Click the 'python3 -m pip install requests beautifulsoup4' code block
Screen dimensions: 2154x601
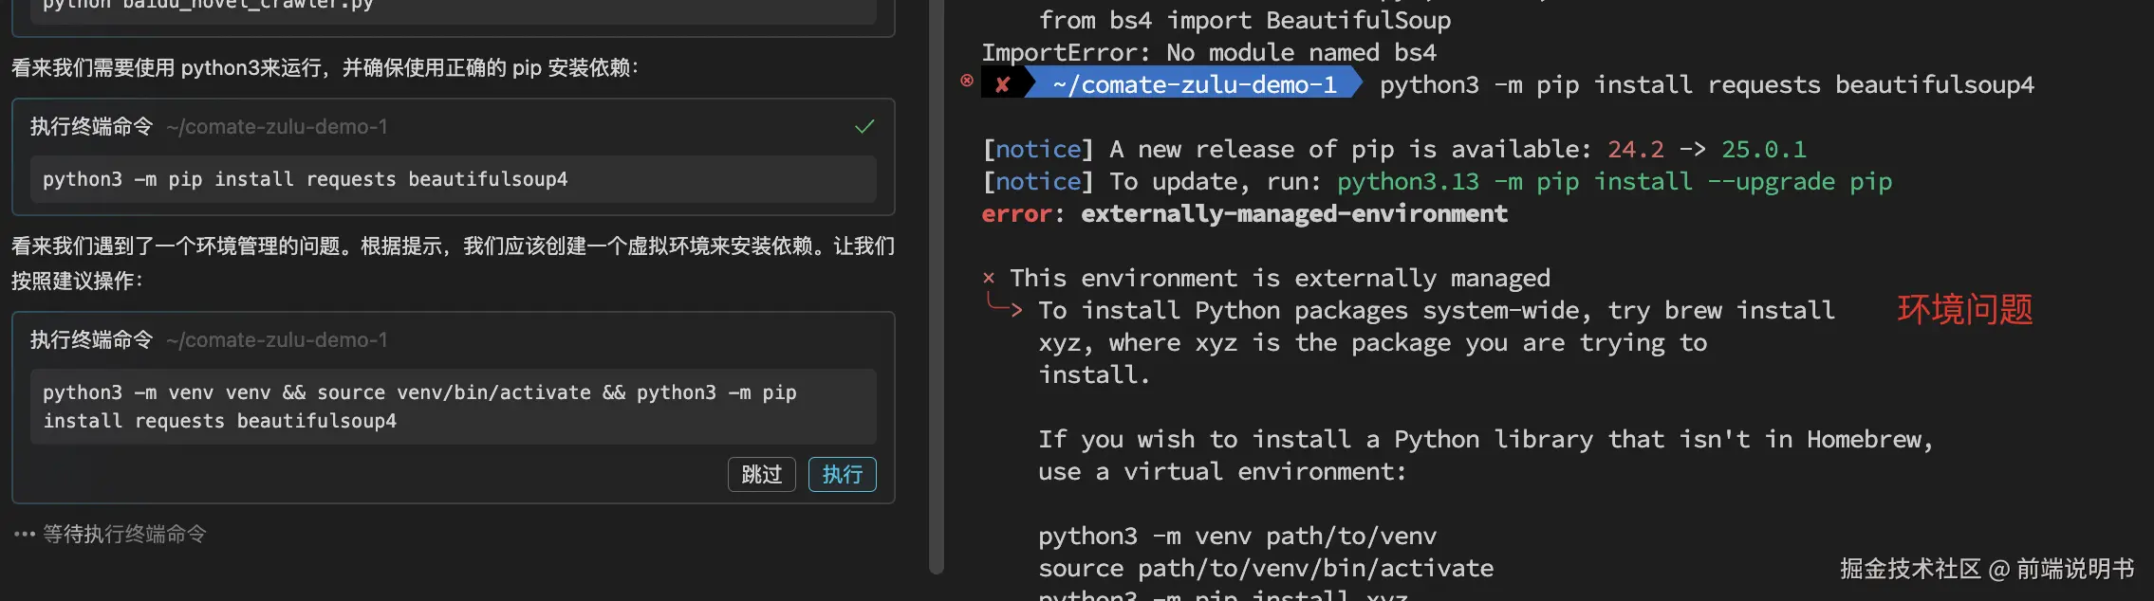pos(454,179)
